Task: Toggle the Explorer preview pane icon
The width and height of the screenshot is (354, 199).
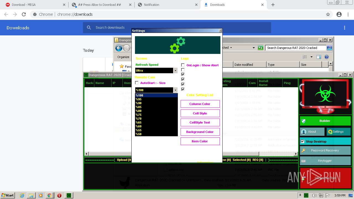Action: [x=319, y=57]
